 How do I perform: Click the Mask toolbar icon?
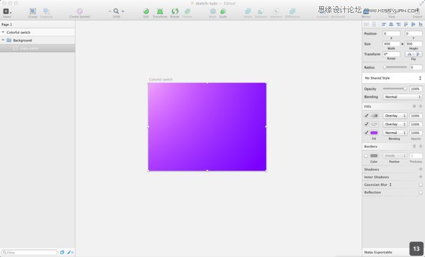212,11
